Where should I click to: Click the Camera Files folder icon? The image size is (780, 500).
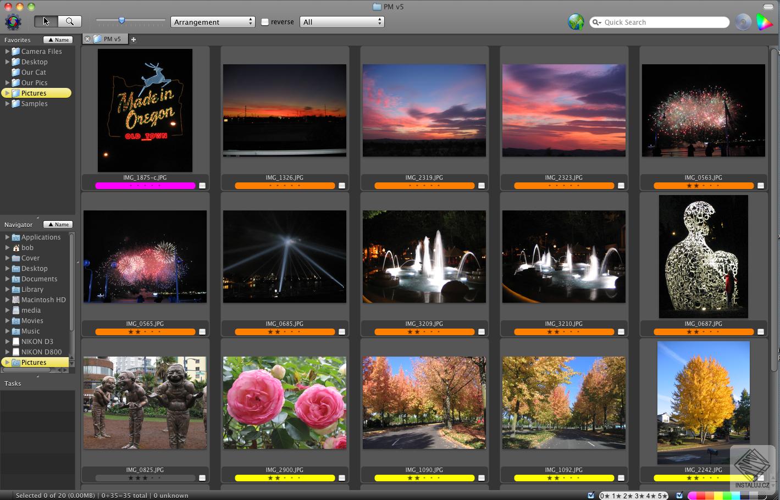click(16, 52)
